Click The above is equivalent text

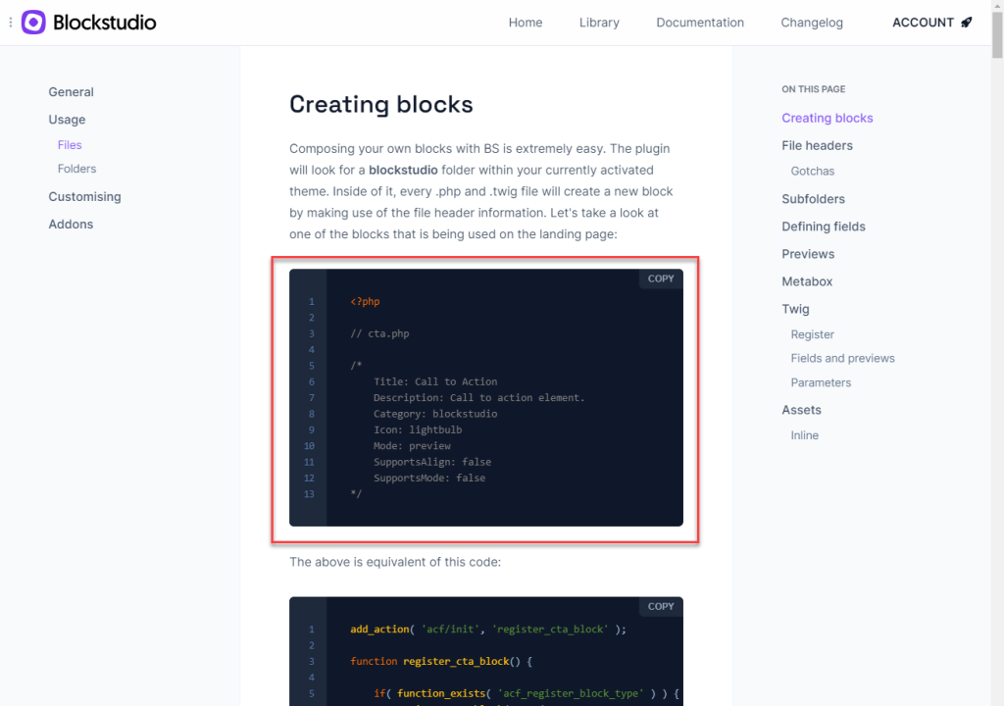pyautogui.click(x=395, y=562)
